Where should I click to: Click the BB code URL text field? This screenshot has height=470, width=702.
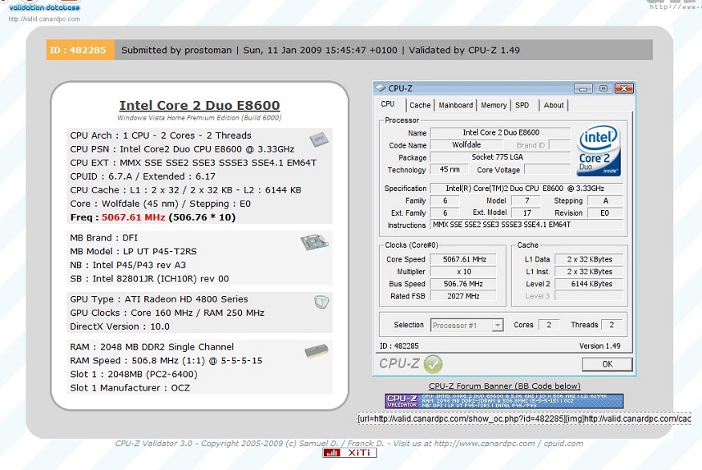524,419
